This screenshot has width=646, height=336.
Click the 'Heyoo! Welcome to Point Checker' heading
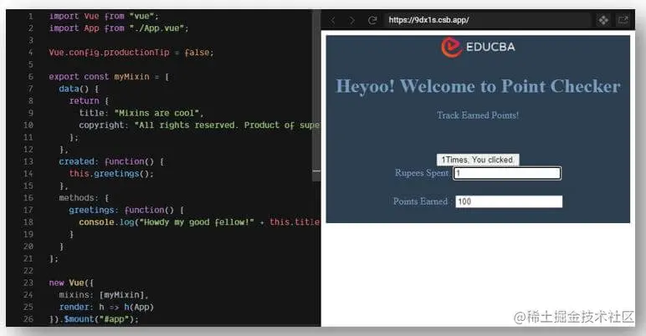pos(478,86)
